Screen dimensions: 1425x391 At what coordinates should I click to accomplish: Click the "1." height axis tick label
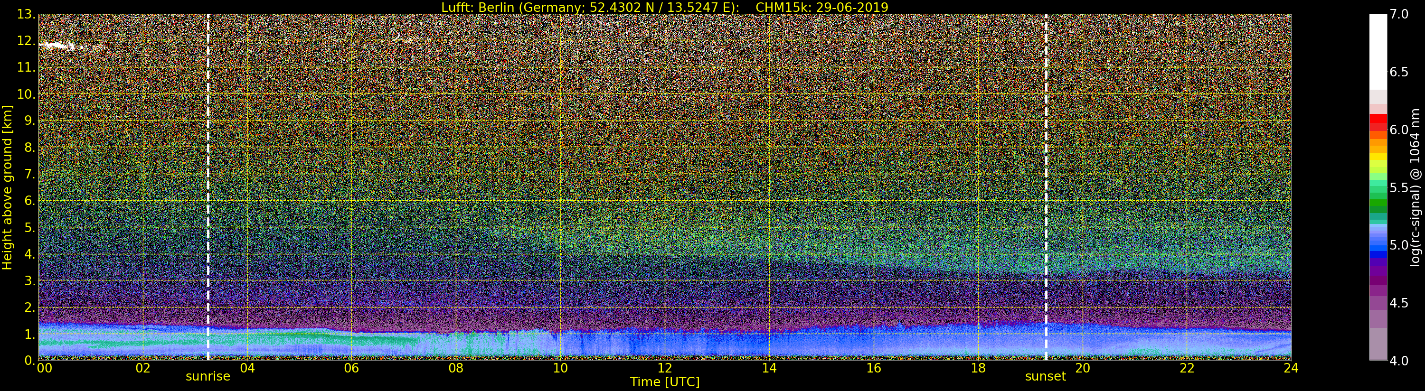pos(29,334)
